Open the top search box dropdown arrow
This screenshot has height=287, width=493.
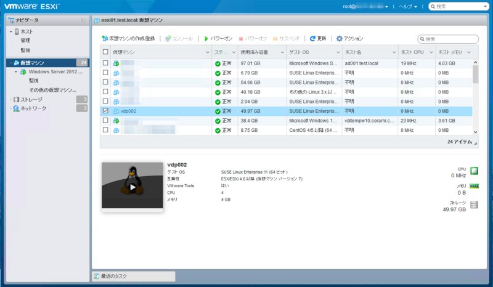point(485,6)
